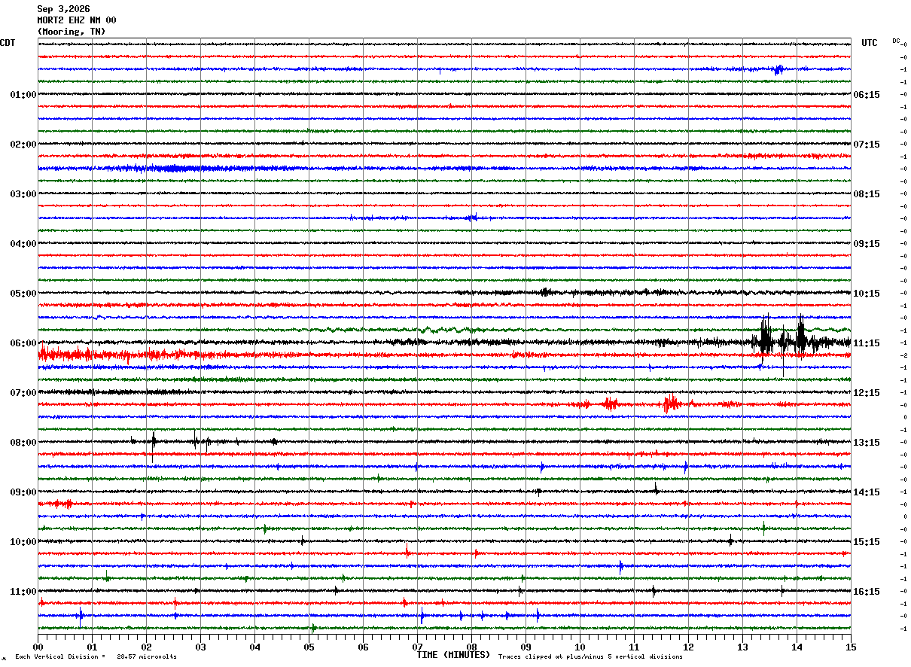Click the large black seismic burst near minute 13
The width and height of the screenshot is (911, 667).
click(x=766, y=335)
